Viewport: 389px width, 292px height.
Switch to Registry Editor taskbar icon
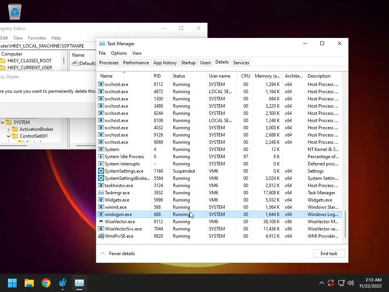pos(63,283)
